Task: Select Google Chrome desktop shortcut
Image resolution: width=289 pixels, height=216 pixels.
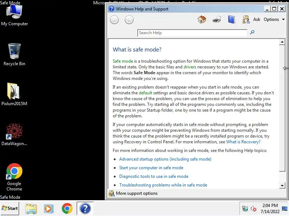Action: (x=14, y=177)
